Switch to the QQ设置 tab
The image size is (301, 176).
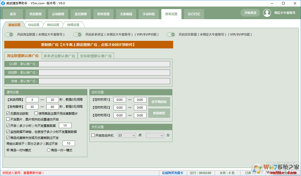click(x=34, y=25)
